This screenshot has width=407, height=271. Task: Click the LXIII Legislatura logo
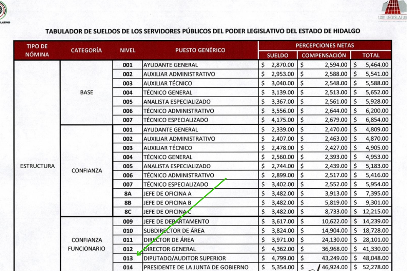coord(393,10)
